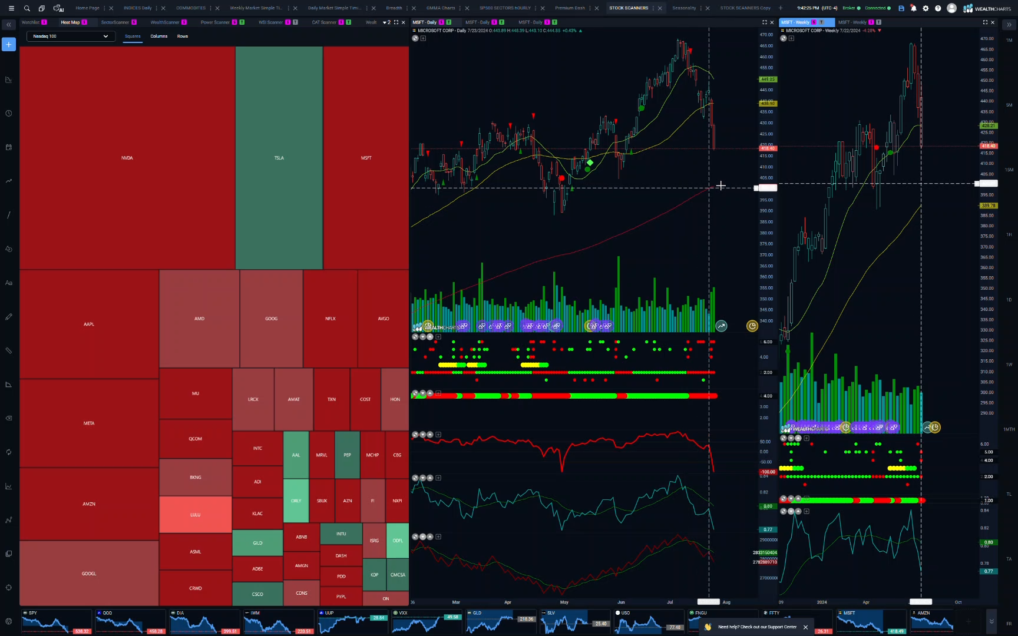Expand the ticker strip chevron at bottom right
Viewport: 1018px width, 636px height.
coord(991,621)
